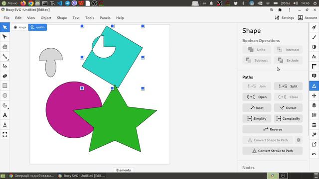Screen dimensions: 319x179
Task: Select the <path> breadcrumb
Action: pyautogui.click(x=38, y=27)
